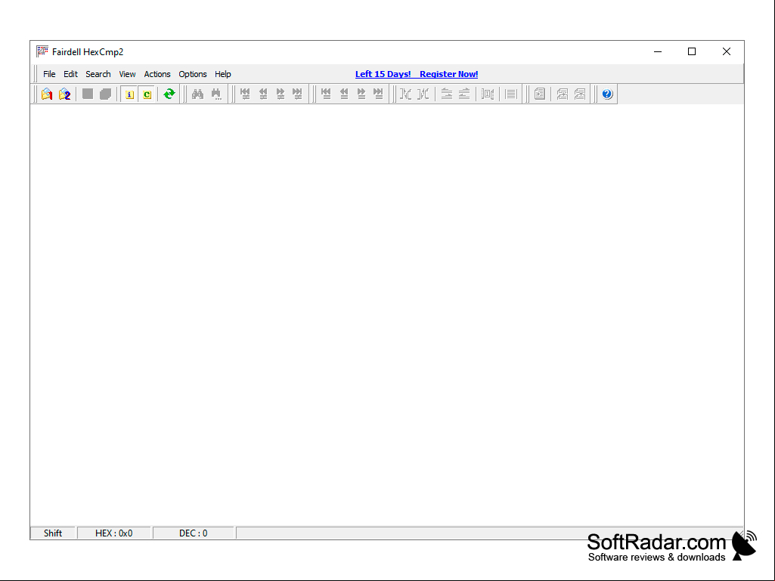Open the Edit menu
Viewport: 775px width, 581px height.
(x=70, y=74)
